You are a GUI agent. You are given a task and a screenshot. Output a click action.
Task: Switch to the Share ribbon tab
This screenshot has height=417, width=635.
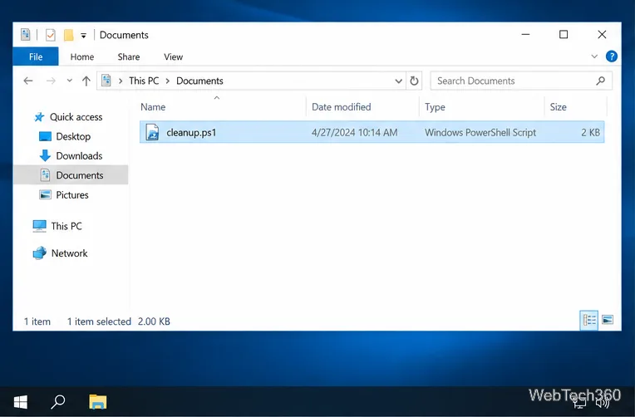pos(129,57)
